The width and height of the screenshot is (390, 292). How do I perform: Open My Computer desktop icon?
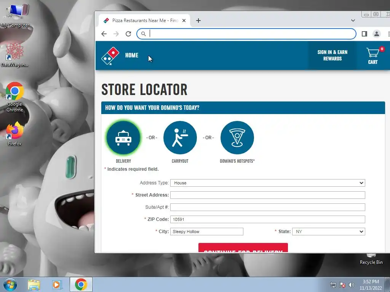point(15,15)
